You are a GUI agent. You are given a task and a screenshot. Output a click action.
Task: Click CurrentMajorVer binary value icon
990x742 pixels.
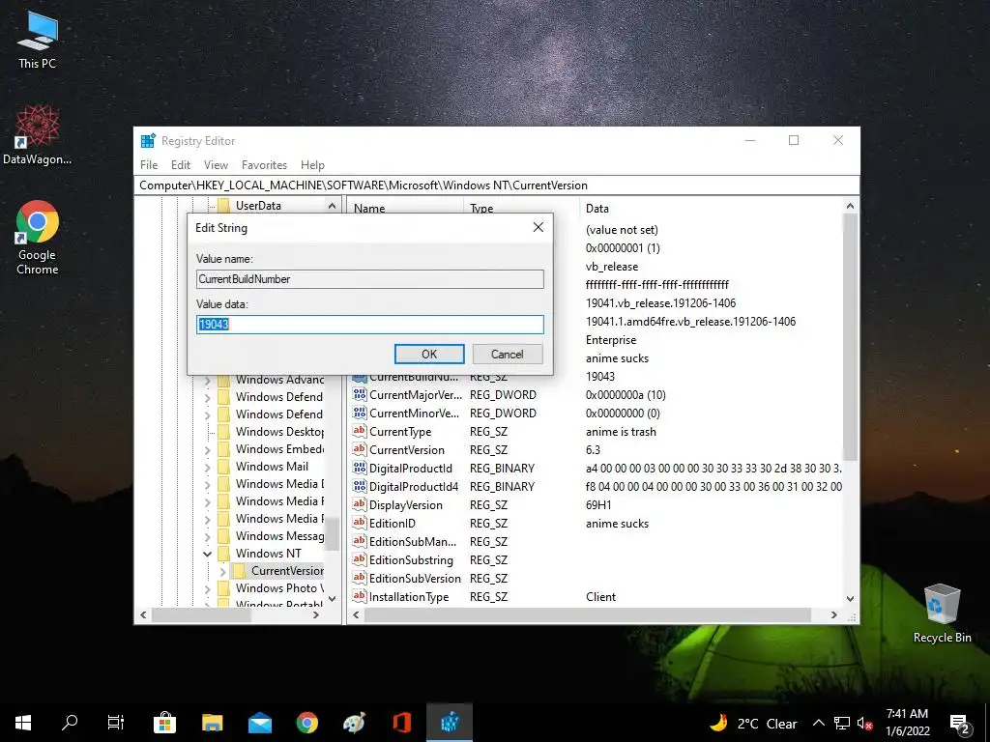(360, 395)
